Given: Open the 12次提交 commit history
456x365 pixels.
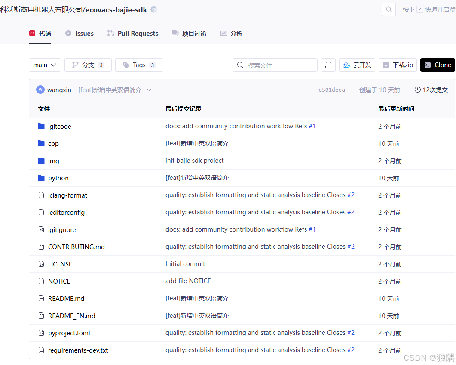Looking at the screenshot, I should (x=431, y=90).
